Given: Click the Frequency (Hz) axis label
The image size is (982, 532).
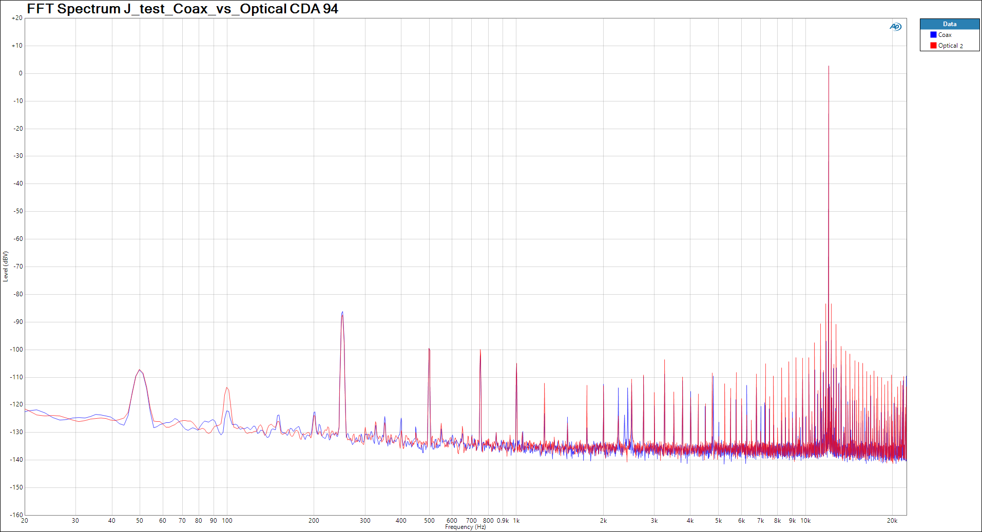Looking at the screenshot, I should [x=465, y=526].
